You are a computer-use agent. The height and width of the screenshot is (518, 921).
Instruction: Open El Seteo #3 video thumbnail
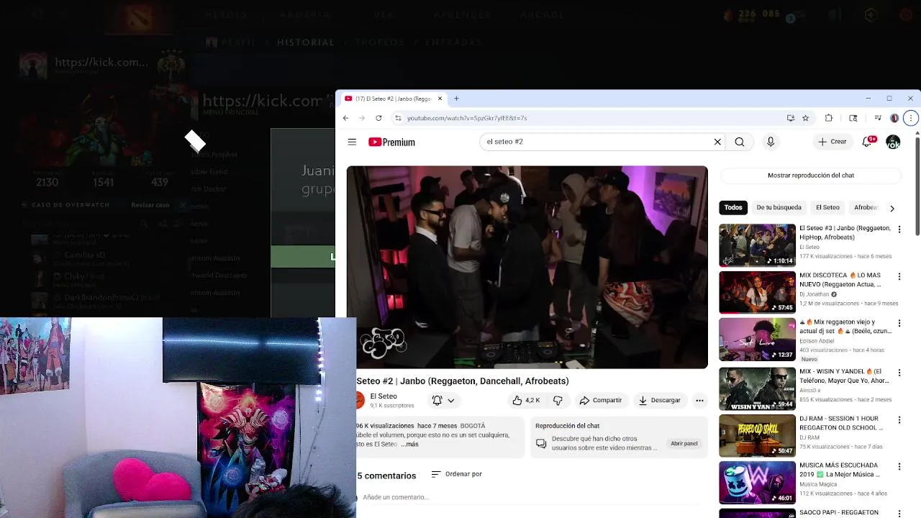[757, 245]
